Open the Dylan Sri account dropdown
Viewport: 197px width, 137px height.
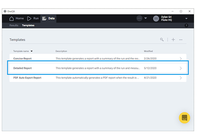pyautogui.click(x=186, y=18)
